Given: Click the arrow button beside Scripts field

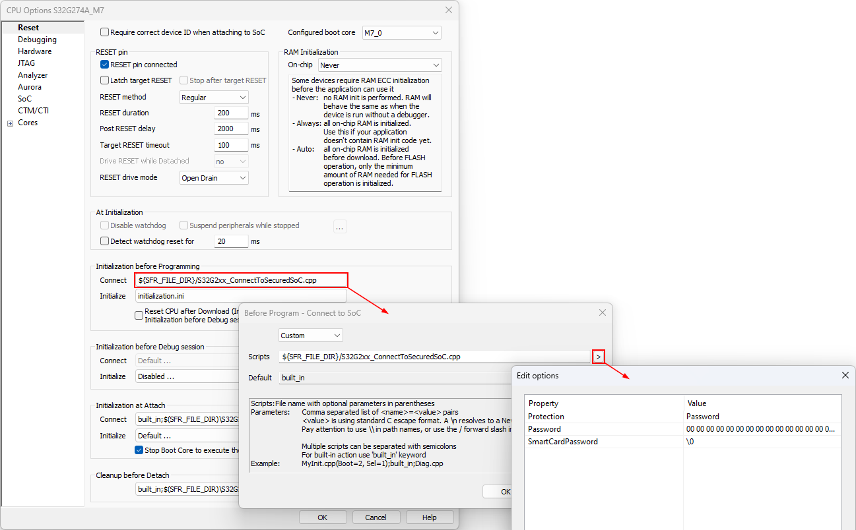Looking at the screenshot, I should tap(598, 357).
